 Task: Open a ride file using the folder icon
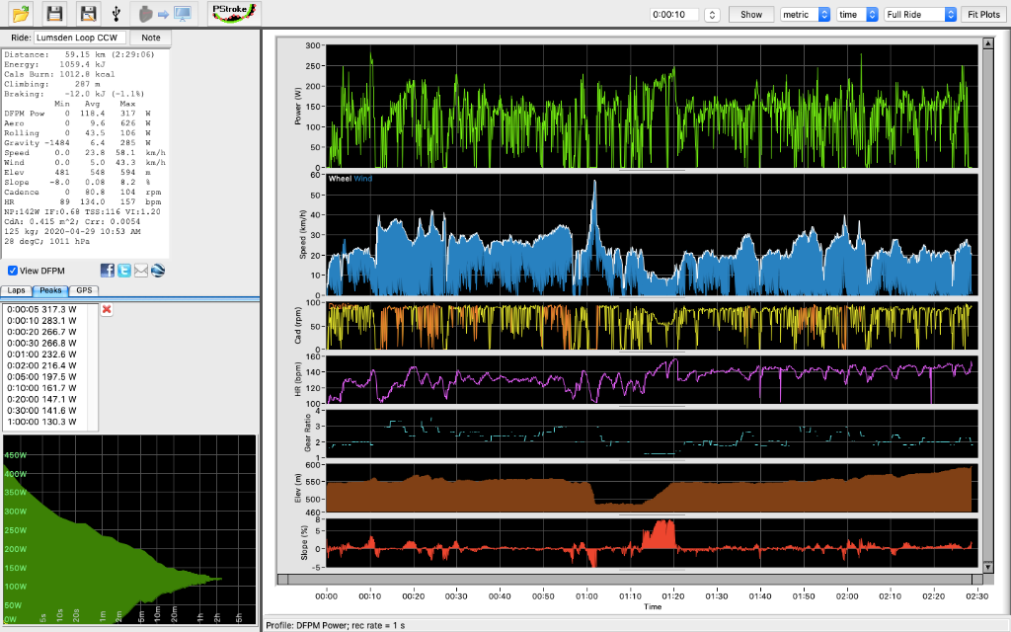click(x=20, y=13)
